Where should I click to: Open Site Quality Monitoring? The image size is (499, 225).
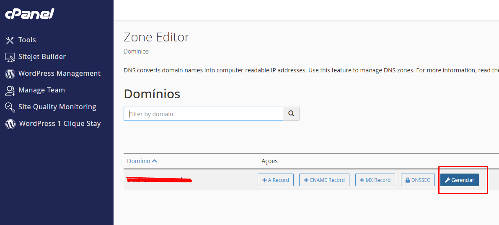[57, 107]
